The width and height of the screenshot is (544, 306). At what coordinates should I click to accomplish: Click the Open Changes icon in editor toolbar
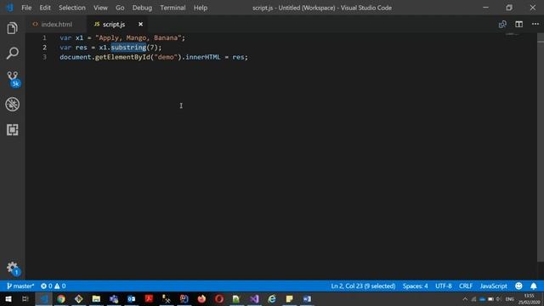tap(502, 25)
